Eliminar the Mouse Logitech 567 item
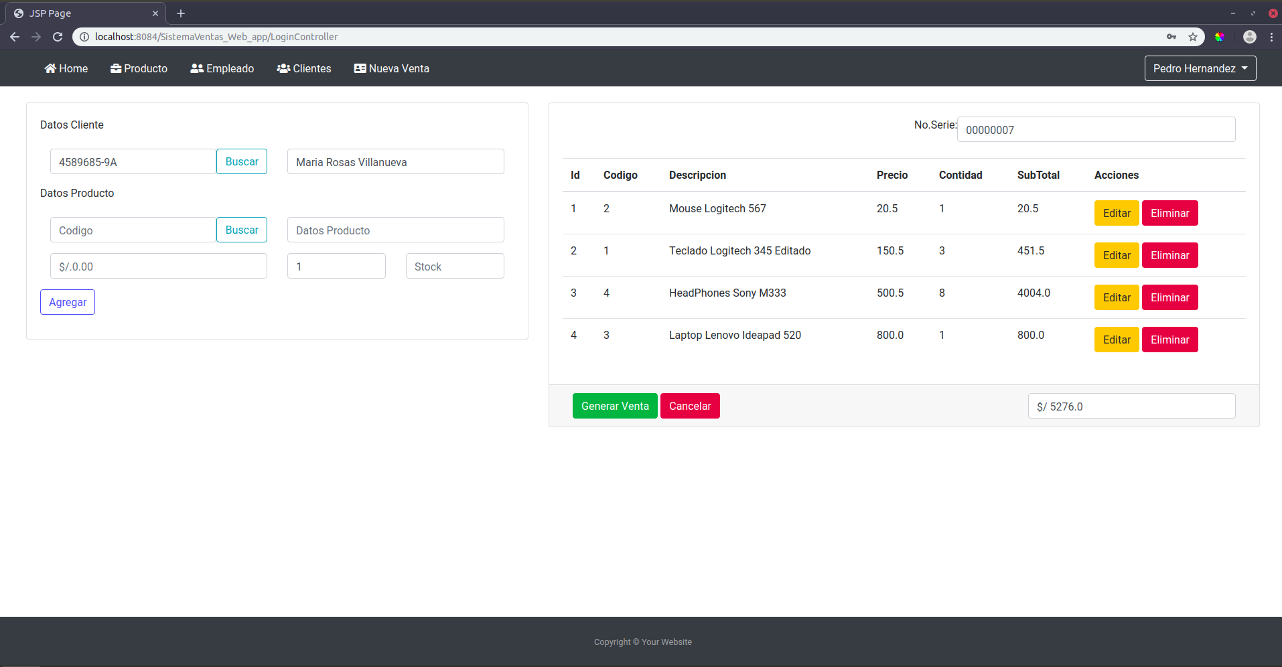1282x667 pixels. coord(1169,212)
